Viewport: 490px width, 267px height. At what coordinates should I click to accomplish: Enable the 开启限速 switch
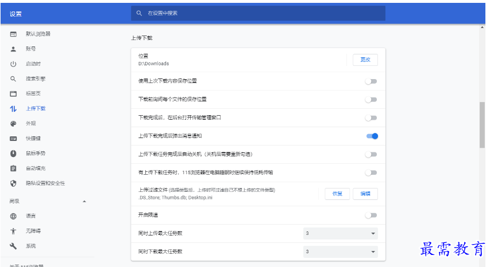371,215
